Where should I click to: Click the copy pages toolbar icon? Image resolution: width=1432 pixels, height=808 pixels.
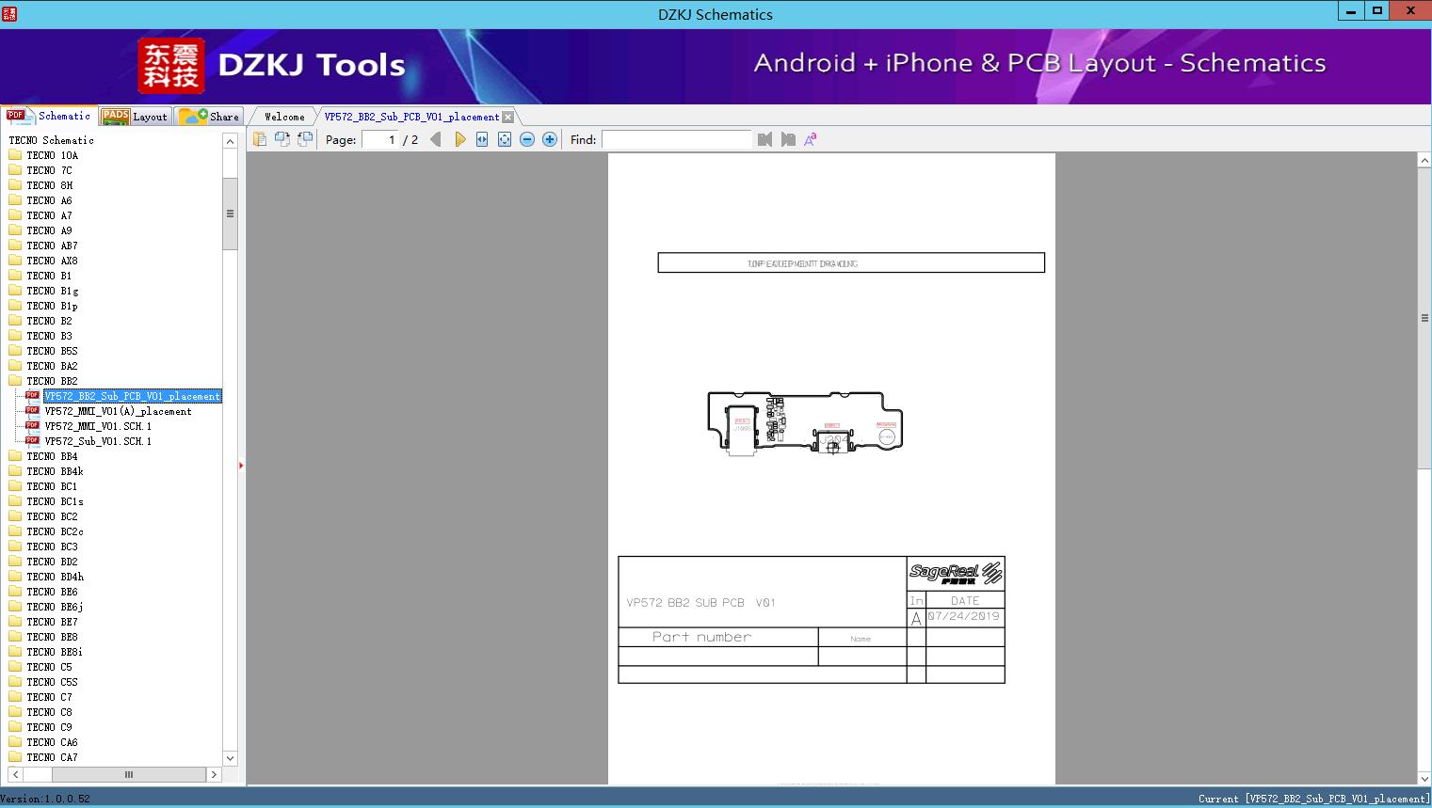[x=260, y=139]
